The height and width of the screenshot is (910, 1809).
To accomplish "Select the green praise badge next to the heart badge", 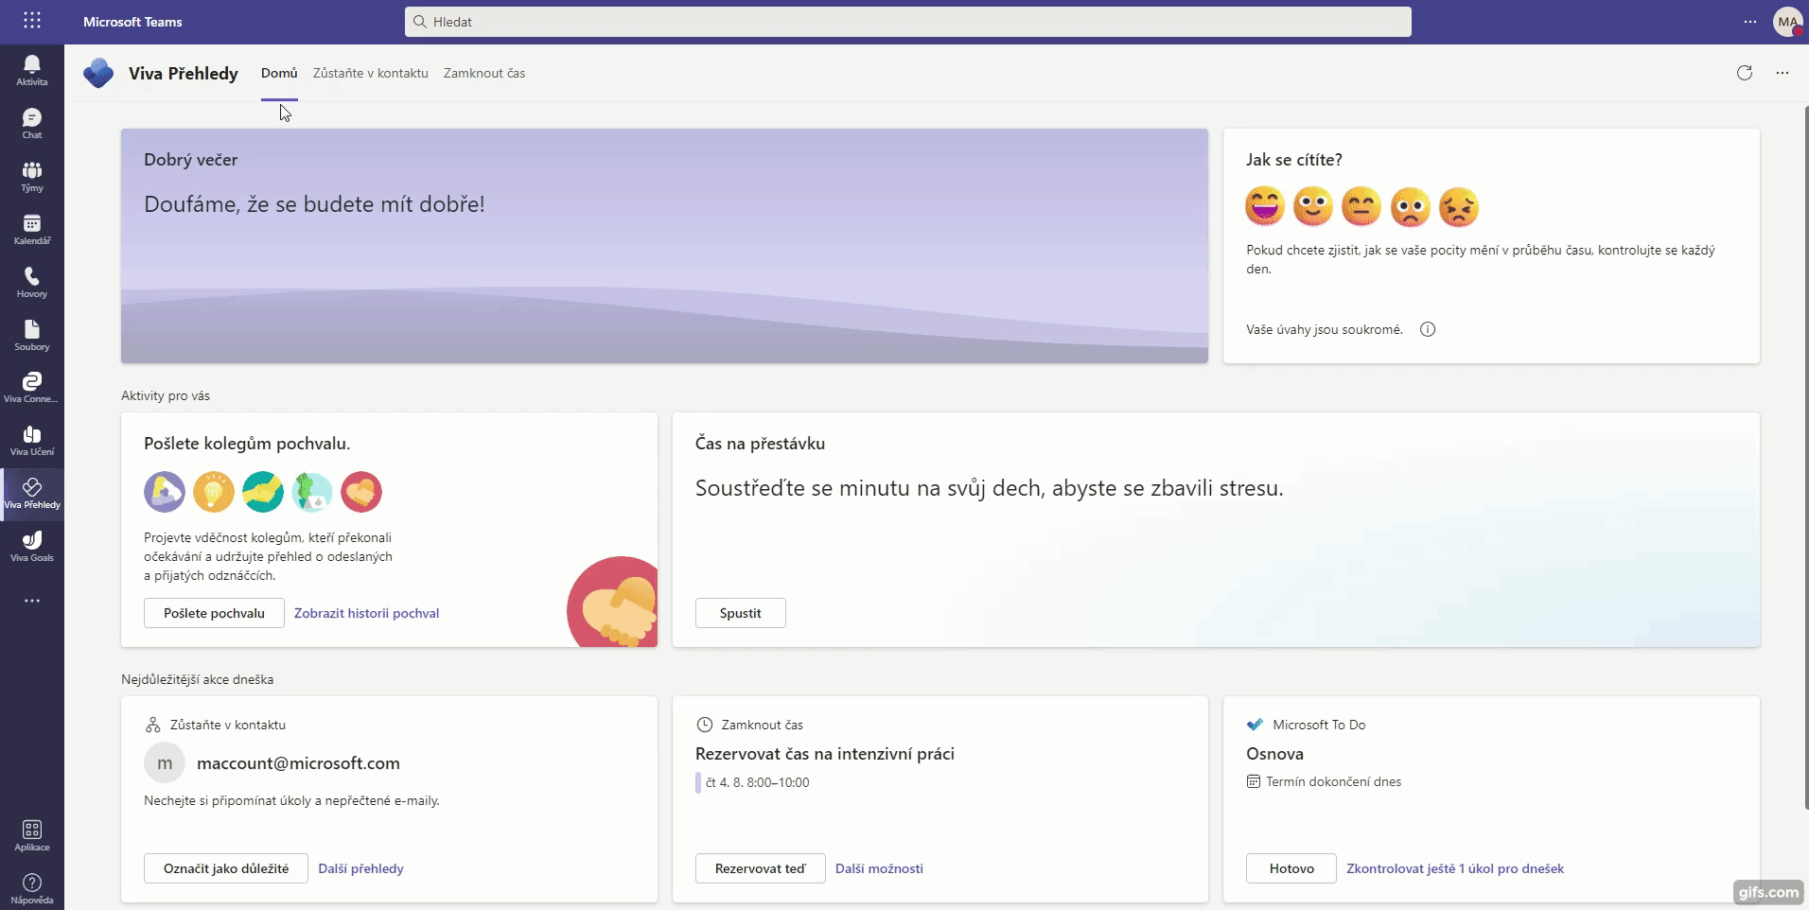I will click(312, 492).
